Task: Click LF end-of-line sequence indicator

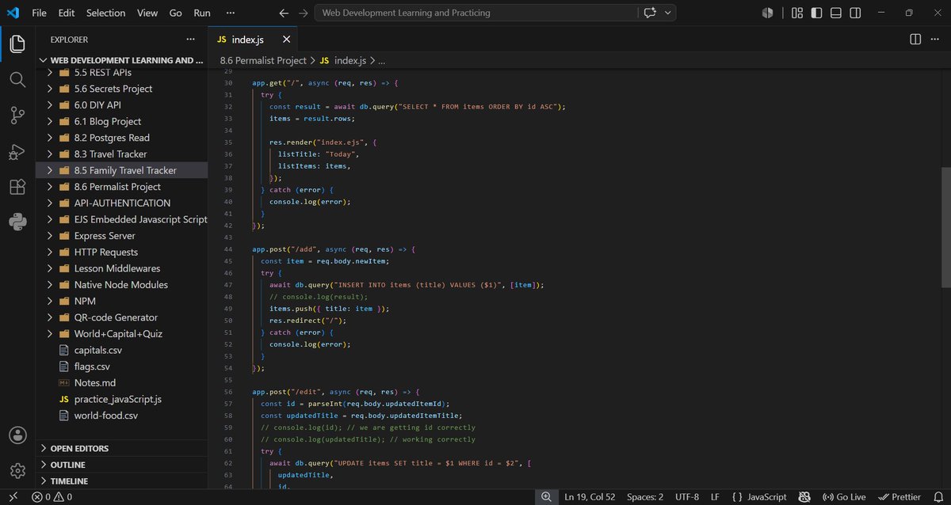Action: 715,497
